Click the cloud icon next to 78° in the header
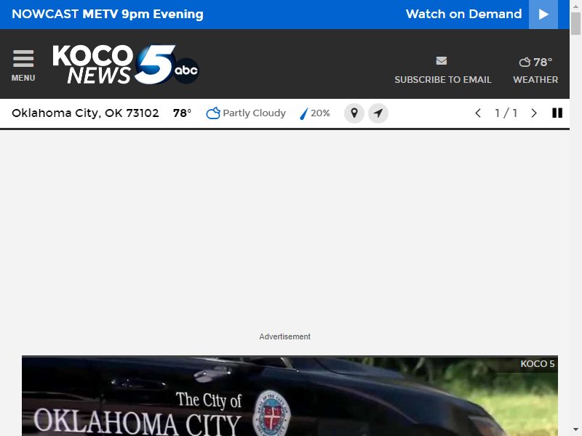This screenshot has width=582, height=436. pos(525,62)
